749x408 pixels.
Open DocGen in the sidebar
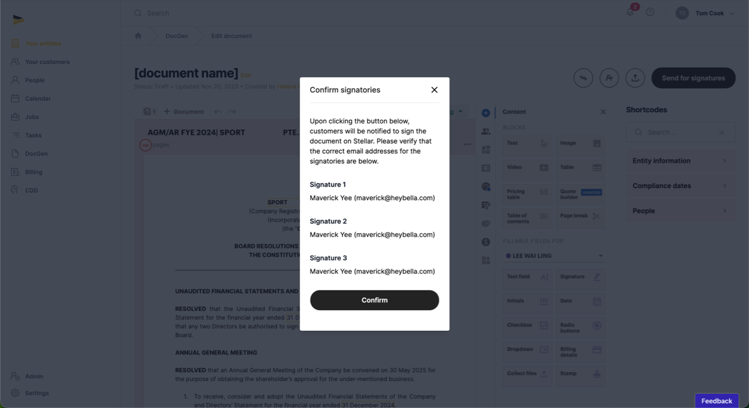36,153
